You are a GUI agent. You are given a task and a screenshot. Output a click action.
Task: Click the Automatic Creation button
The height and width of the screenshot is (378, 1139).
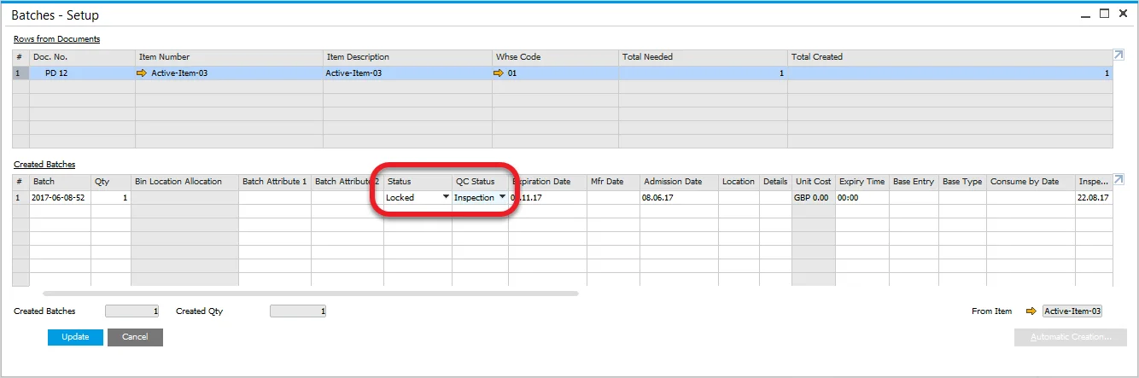pos(1071,337)
